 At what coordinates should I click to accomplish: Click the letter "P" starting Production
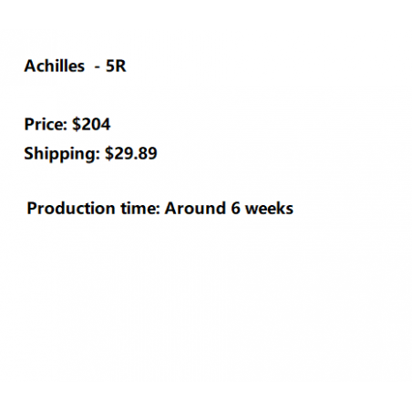pos(32,209)
